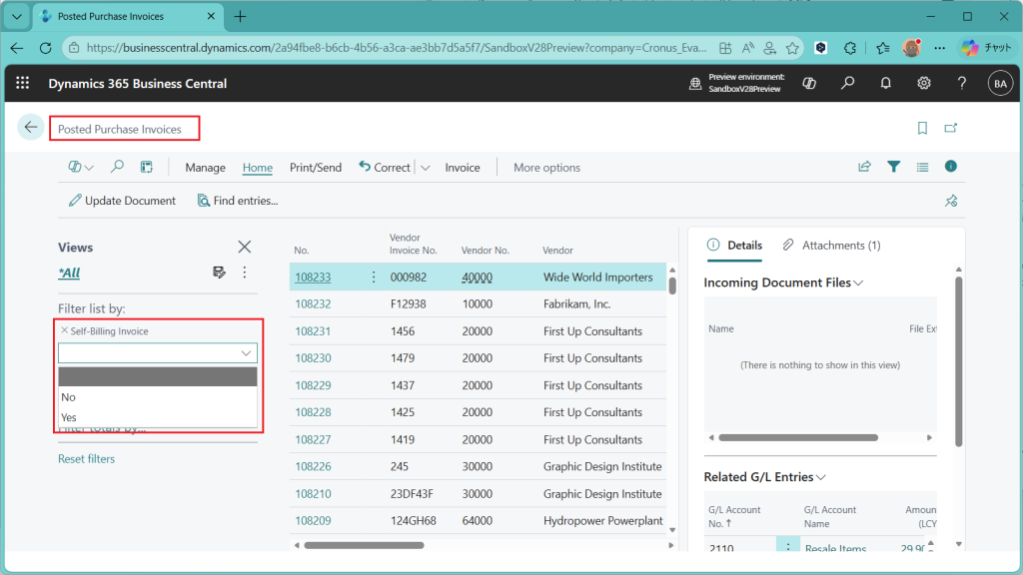Click the back arrow beside Posted Purchase Invoices

point(31,128)
